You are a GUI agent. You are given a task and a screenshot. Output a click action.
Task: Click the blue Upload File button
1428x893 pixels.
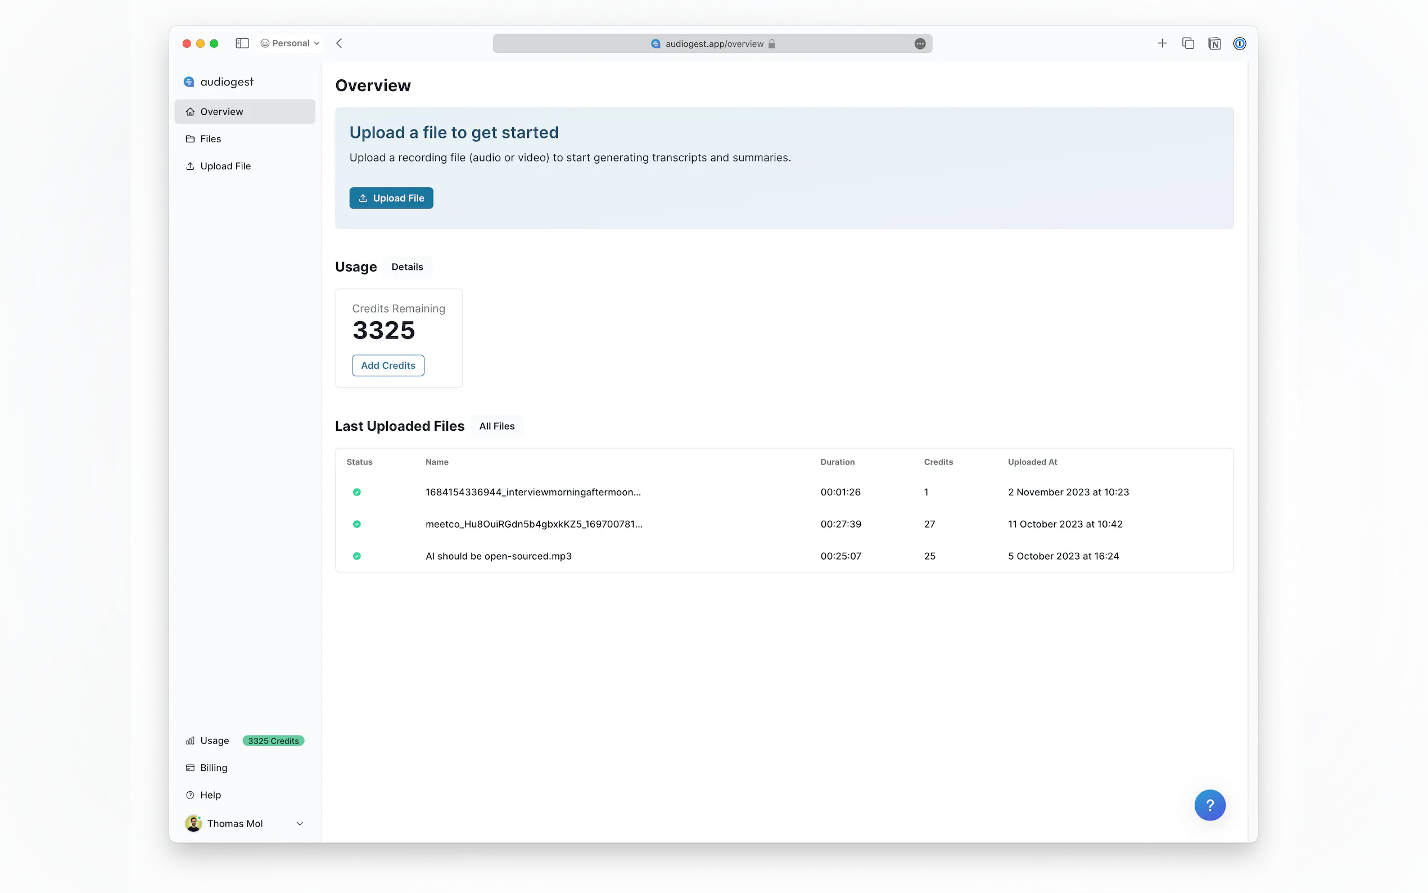(391, 198)
